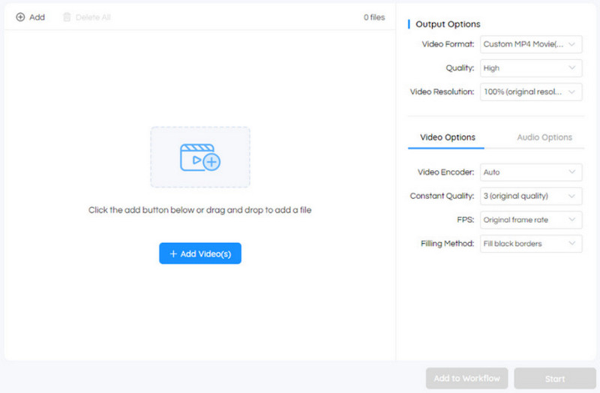600x393 pixels.
Task: Open the Video Format dropdown
Action: pyautogui.click(x=531, y=44)
